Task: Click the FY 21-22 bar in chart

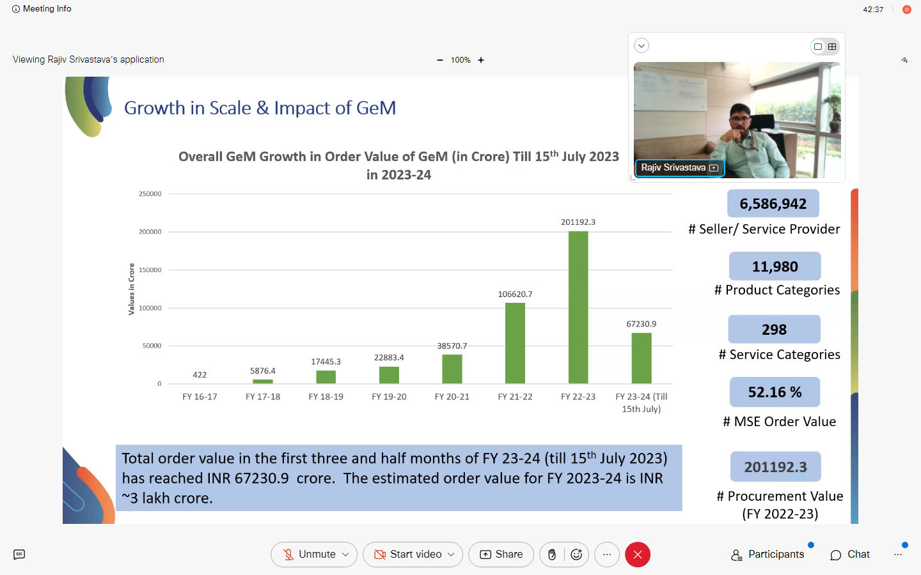Action: (x=515, y=343)
